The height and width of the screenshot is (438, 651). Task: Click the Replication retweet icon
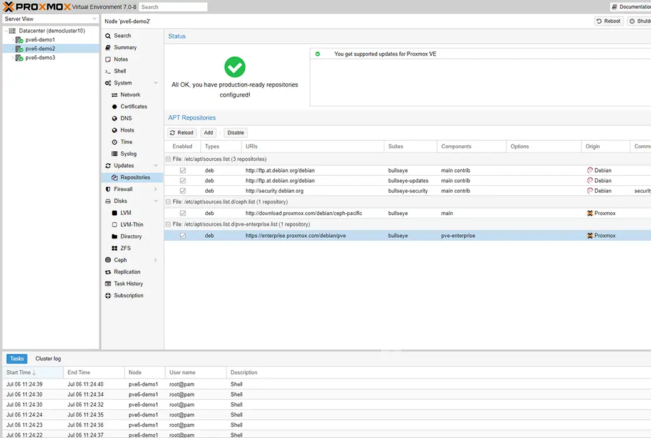point(108,272)
